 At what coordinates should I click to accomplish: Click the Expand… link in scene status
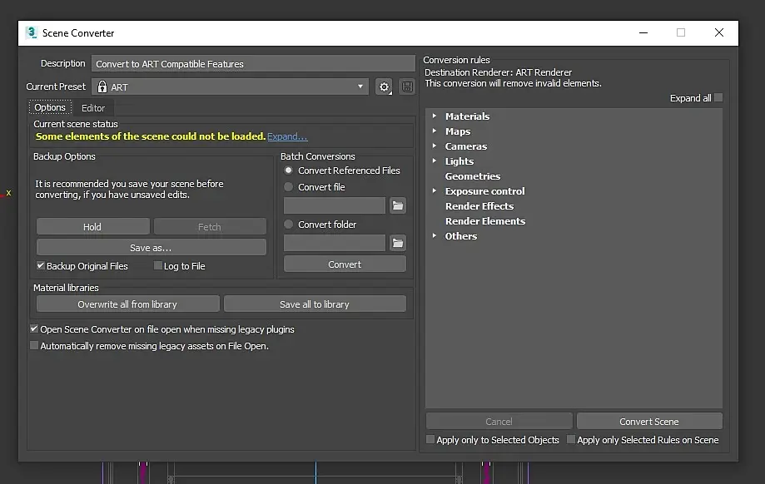click(287, 136)
